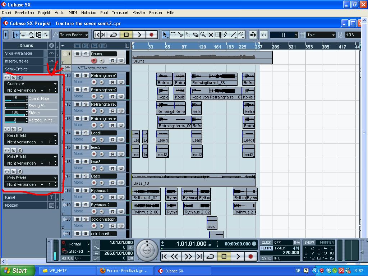
Task: Toggle metronome CLICK in transport panel
Action: pos(267,243)
